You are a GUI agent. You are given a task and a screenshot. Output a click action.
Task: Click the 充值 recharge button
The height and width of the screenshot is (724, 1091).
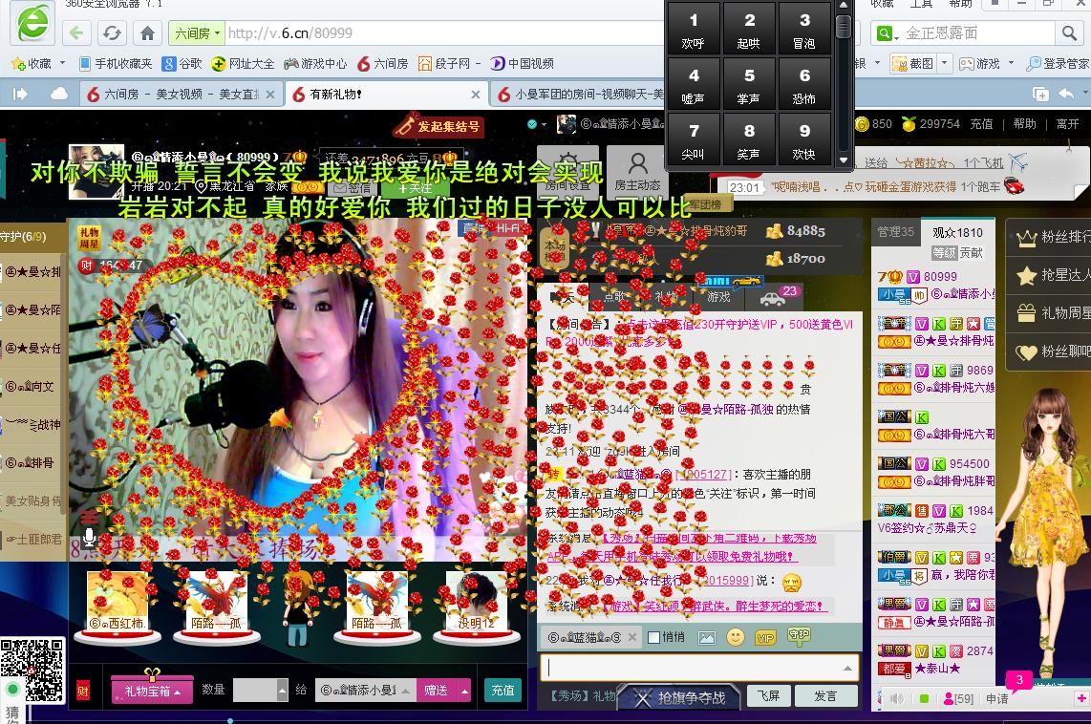point(503,690)
